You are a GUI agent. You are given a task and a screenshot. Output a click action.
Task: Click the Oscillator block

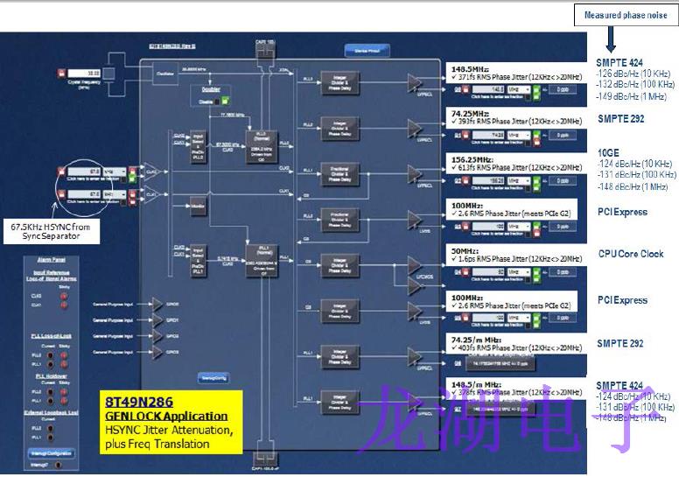click(164, 74)
